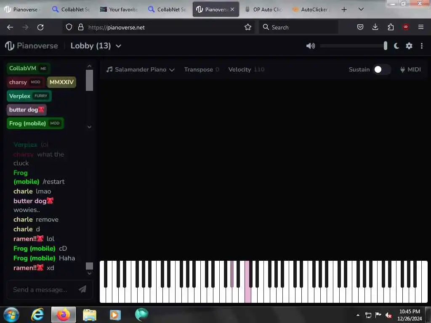Screen dimensions: 431x323
Task: Show hidden system tray icons
Action: pyautogui.click(x=358, y=315)
